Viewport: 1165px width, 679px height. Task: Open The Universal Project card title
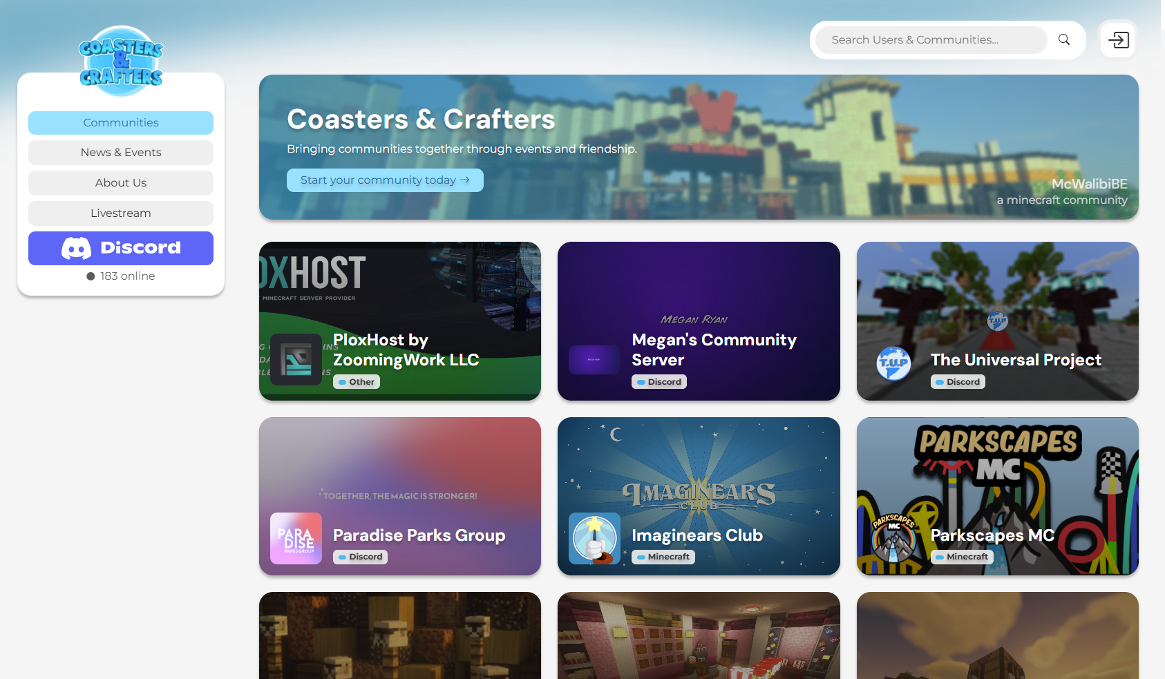point(1016,360)
